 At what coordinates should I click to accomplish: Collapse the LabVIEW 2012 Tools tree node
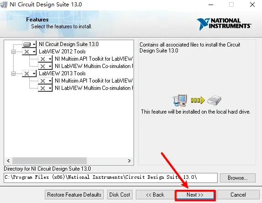coord(13,52)
